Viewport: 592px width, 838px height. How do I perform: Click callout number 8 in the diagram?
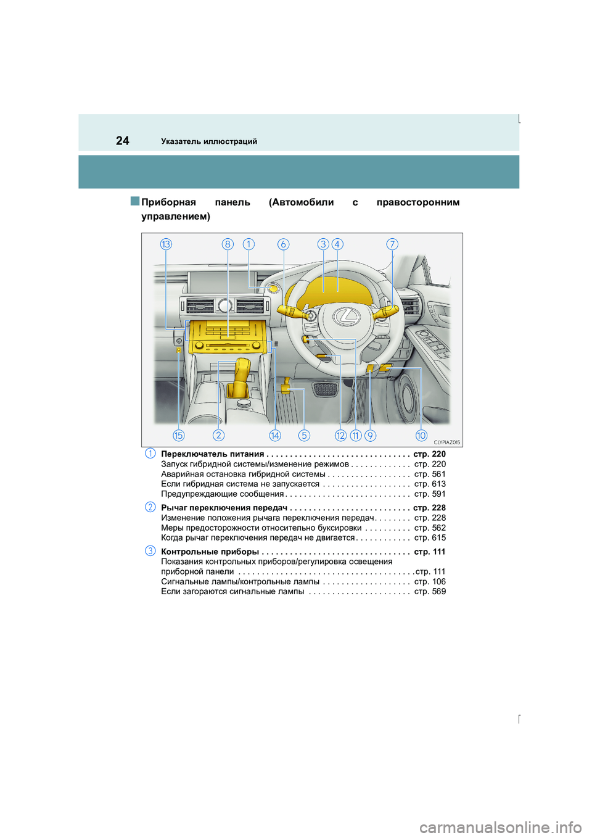[228, 244]
